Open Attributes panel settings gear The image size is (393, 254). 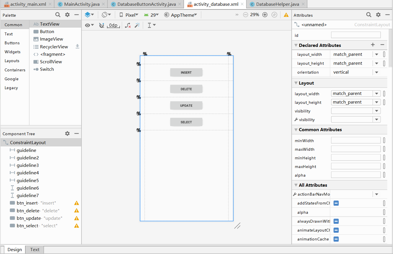(x=378, y=15)
